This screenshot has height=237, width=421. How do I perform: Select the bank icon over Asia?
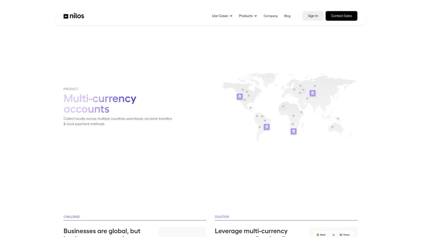click(313, 93)
